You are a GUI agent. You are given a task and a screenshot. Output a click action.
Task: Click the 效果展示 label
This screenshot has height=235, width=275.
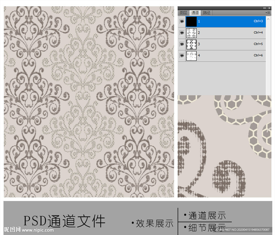154,223
